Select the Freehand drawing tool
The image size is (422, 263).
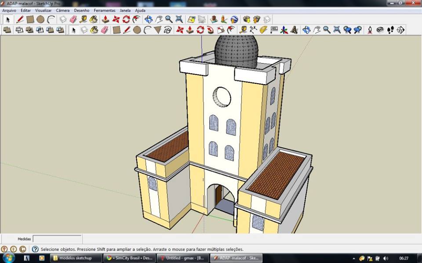[x=168, y=30]
